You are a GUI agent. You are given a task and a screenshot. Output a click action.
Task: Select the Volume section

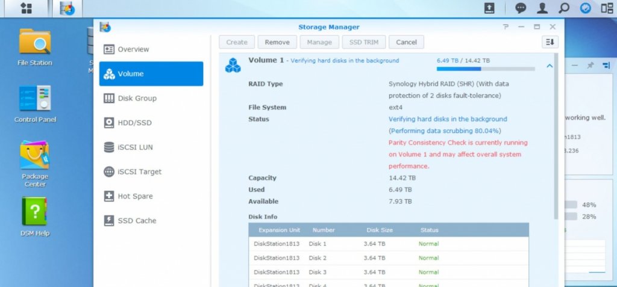[151, 73]
